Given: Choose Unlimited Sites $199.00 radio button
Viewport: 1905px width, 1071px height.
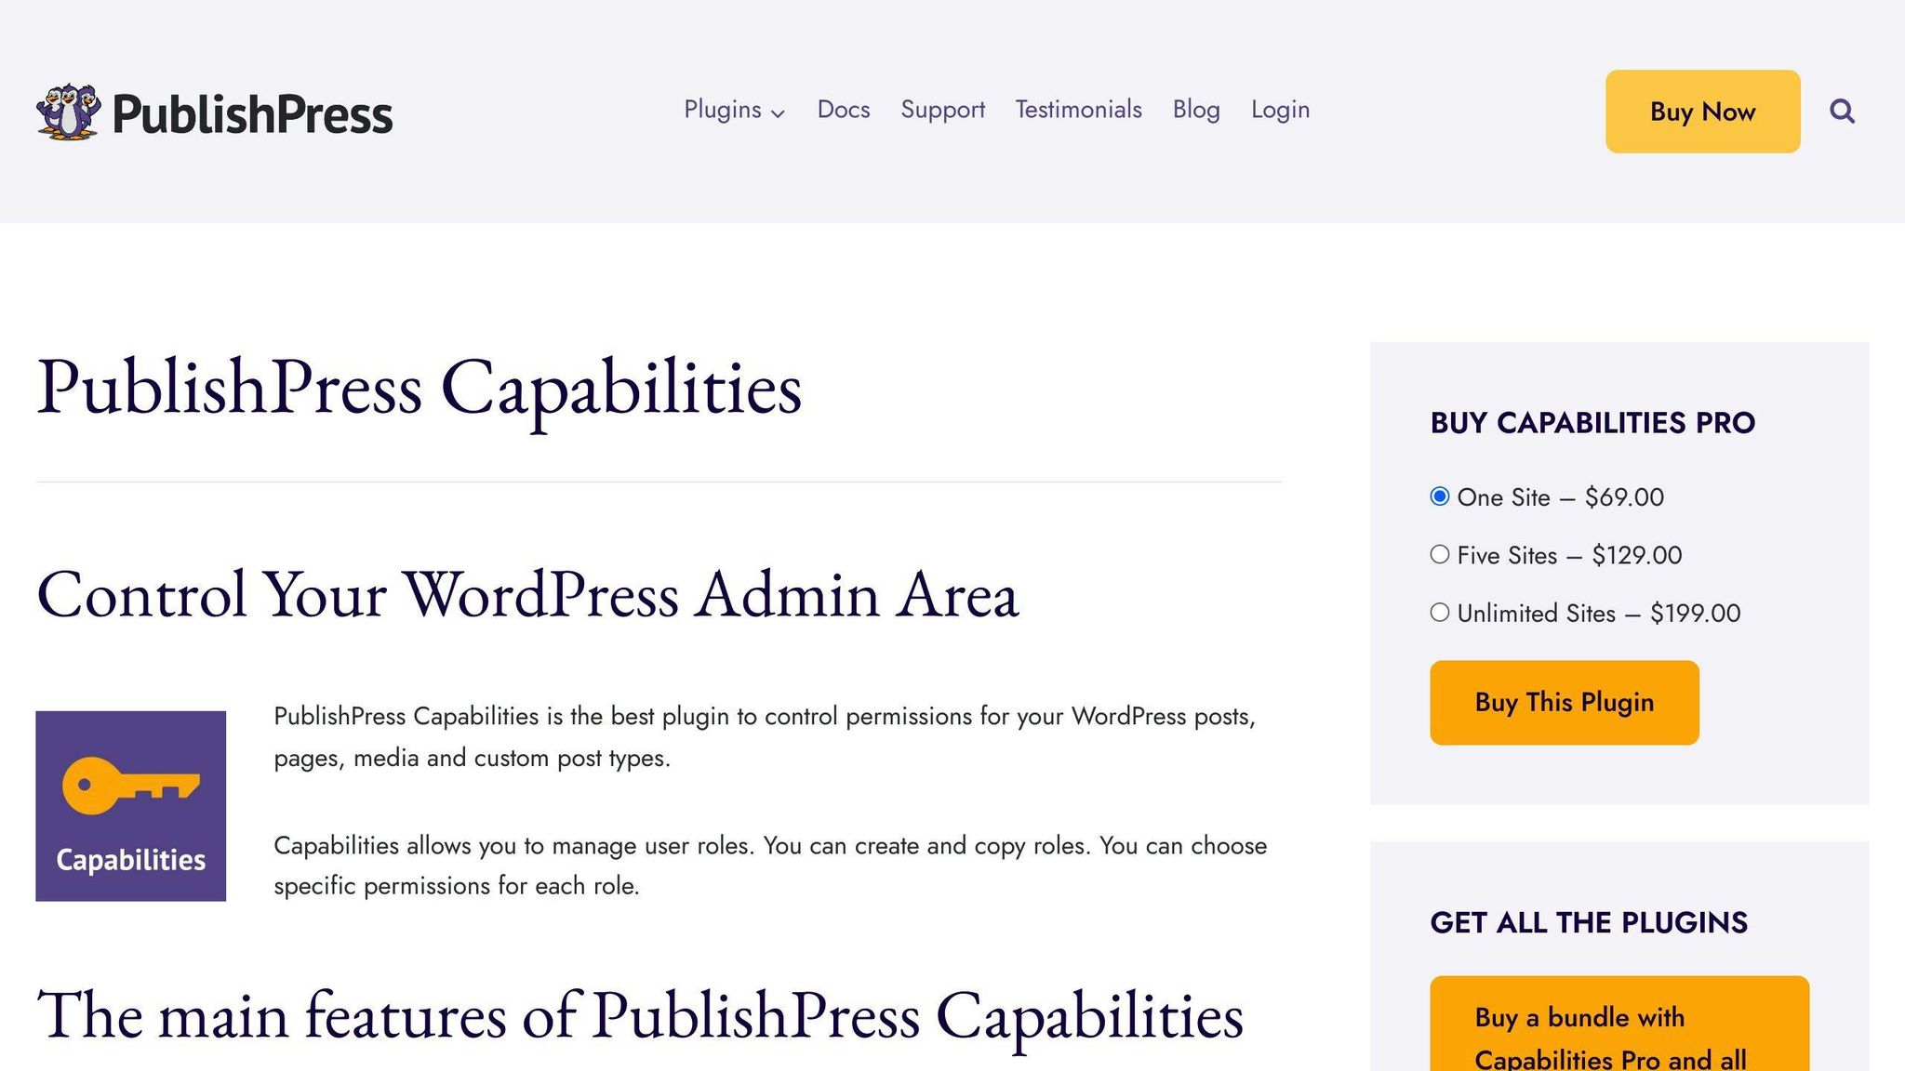Looking at the screenshot, I should pyautogui.click(x=1439, y=612).
